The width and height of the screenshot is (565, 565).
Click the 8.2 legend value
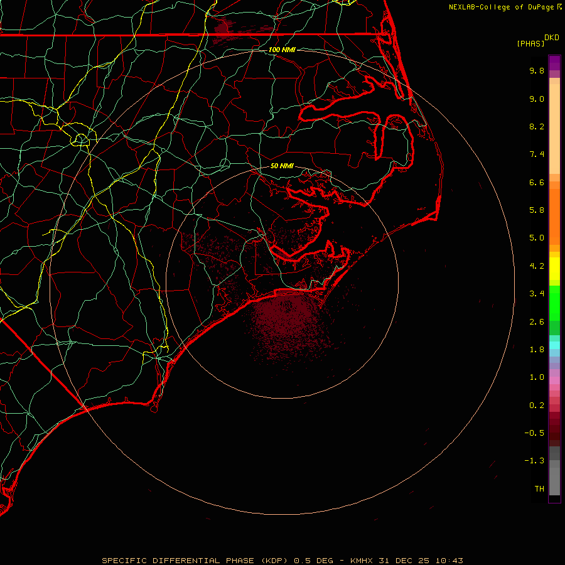[537, 126]
